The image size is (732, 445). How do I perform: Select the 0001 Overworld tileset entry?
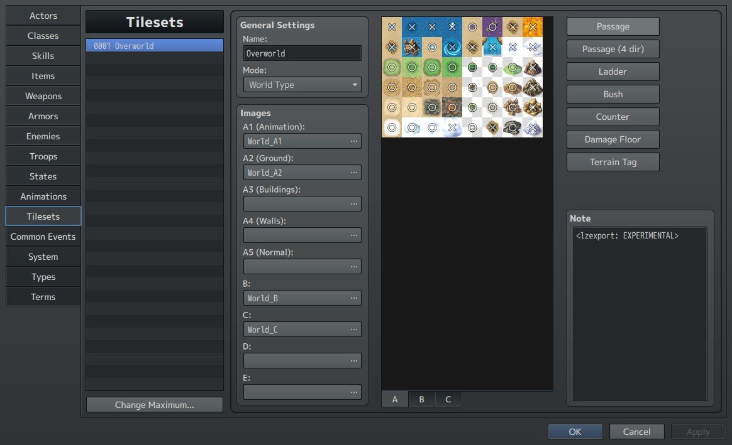tap(155, 46)
